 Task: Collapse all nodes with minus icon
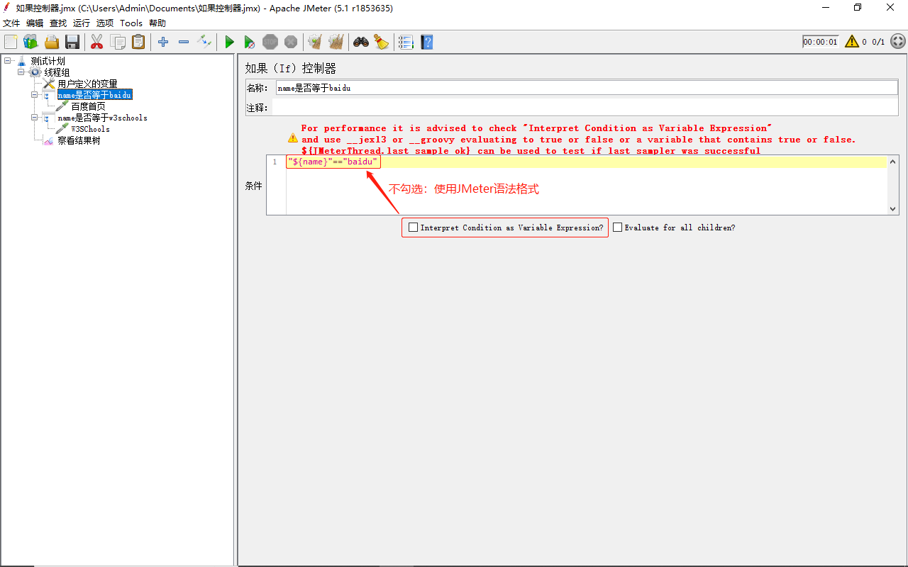click(184, 42)
